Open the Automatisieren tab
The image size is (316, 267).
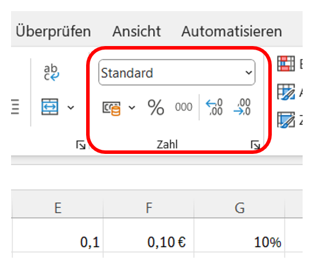click(232, 31)
